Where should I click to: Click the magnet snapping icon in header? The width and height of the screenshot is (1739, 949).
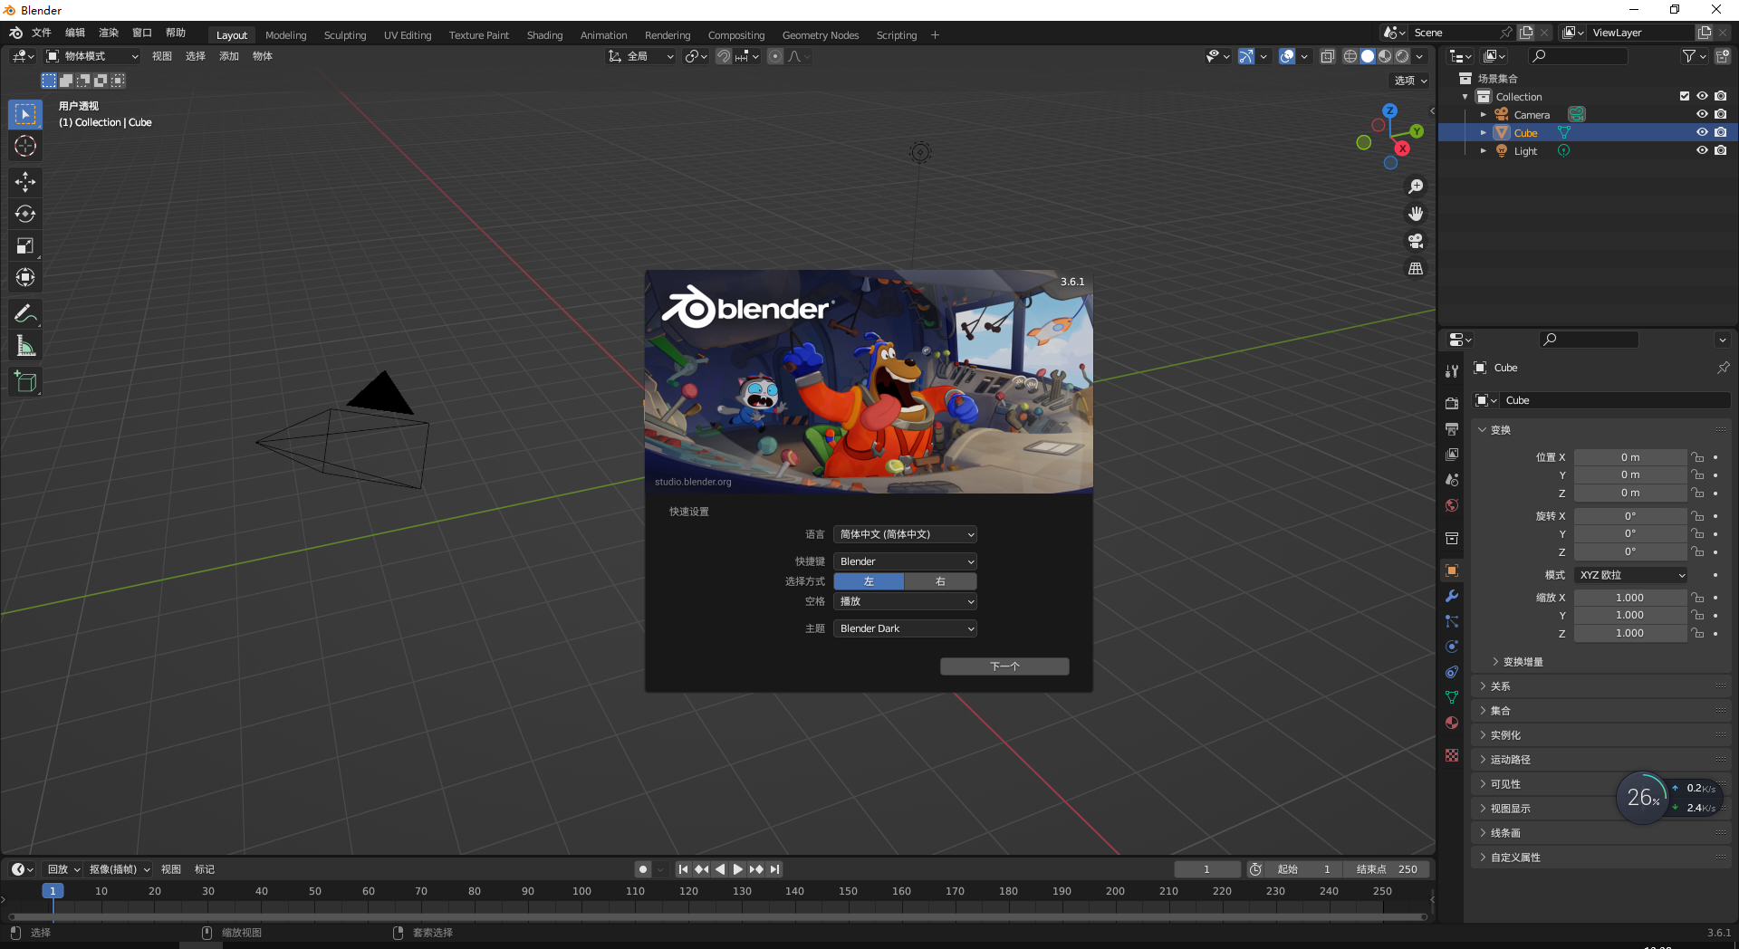[724, 56]
